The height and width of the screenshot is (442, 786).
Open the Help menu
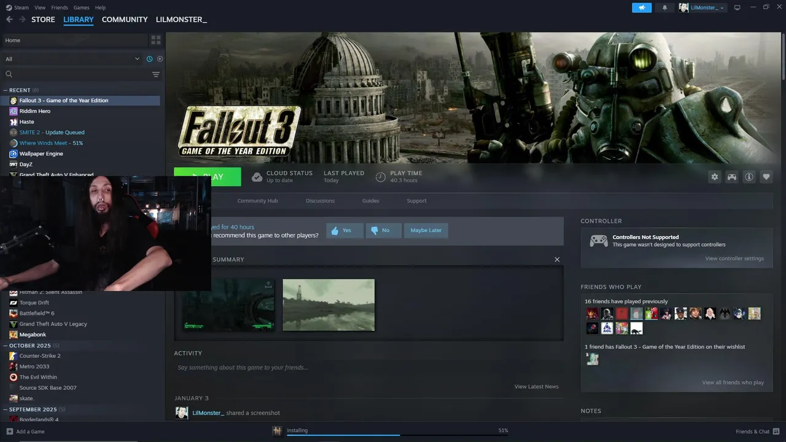click(x=100, y=7)
